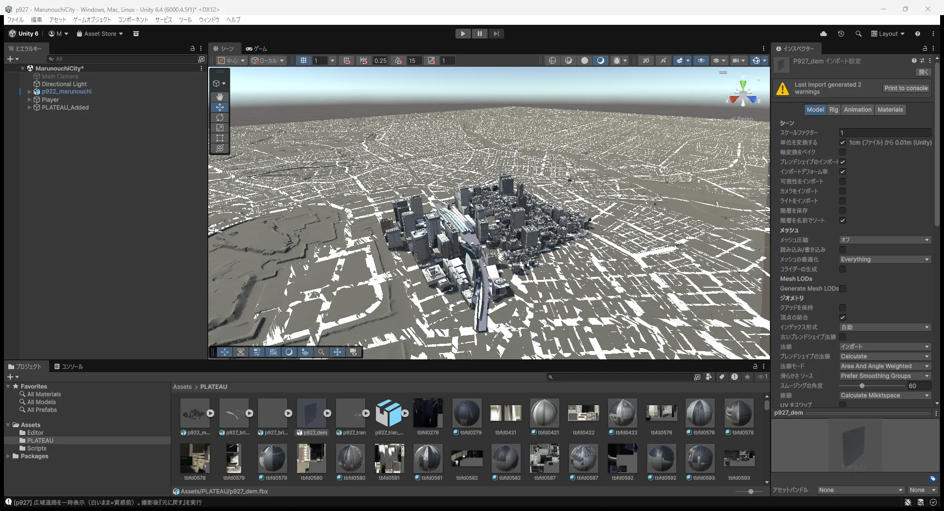Open the メッシュの最適化 Everything dropdown
Screen dimensions: 944x511
click(x=885, y=259)
